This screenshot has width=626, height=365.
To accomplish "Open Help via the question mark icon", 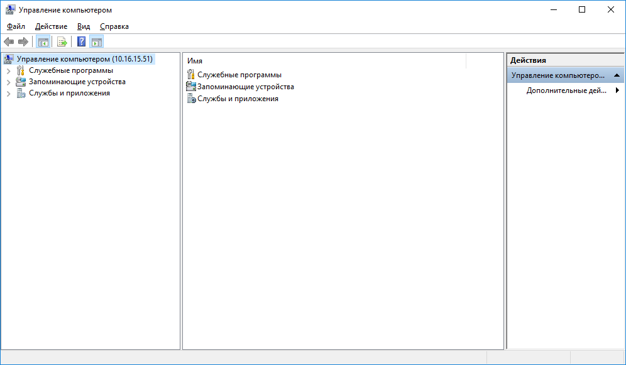I will [82, 41].
